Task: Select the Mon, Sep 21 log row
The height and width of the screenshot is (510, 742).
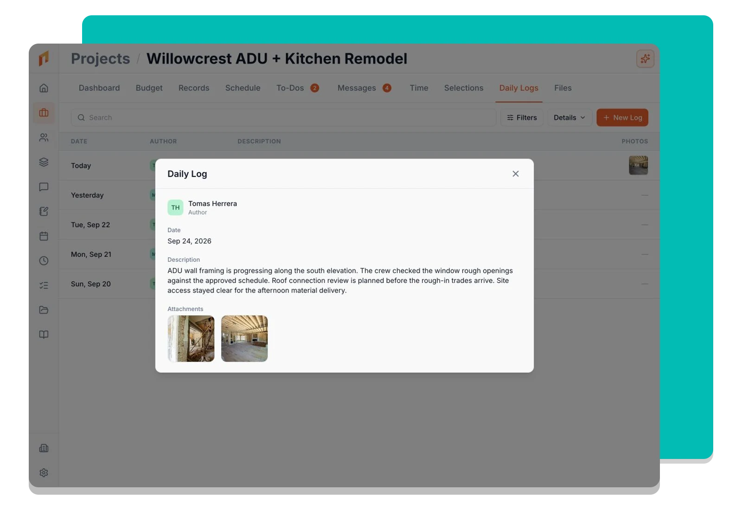Action: click(359, 255)
